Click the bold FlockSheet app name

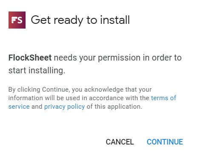click(x=30, y=58)
